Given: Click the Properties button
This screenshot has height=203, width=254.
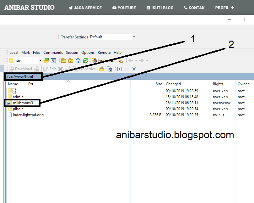Looking at the screenshot, I should 84,69.
